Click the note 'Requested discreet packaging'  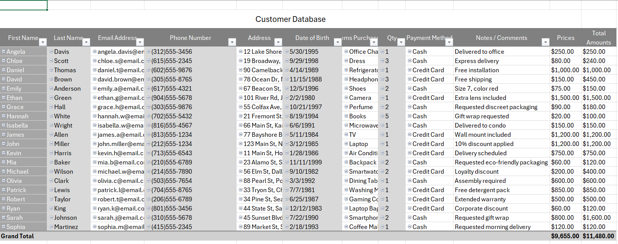tap(496, 107)
